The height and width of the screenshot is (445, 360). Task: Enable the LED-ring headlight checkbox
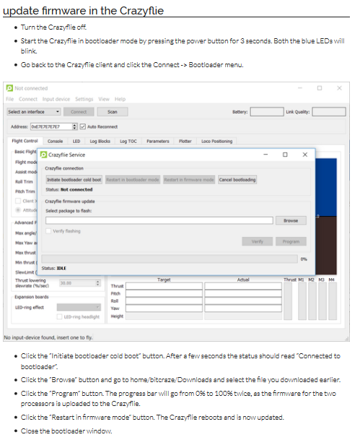click(60, 316)
